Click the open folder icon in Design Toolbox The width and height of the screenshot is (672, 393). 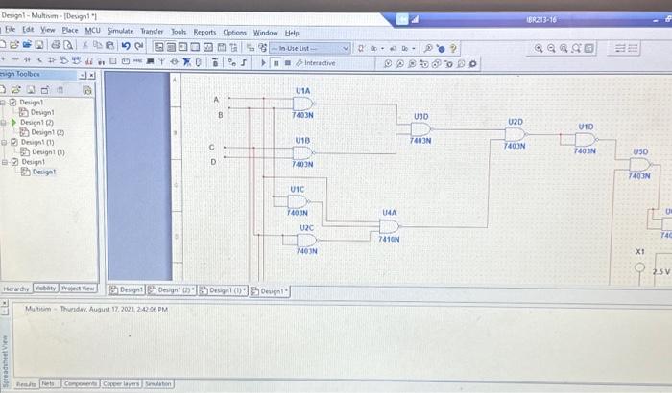(x=16, y=89)
